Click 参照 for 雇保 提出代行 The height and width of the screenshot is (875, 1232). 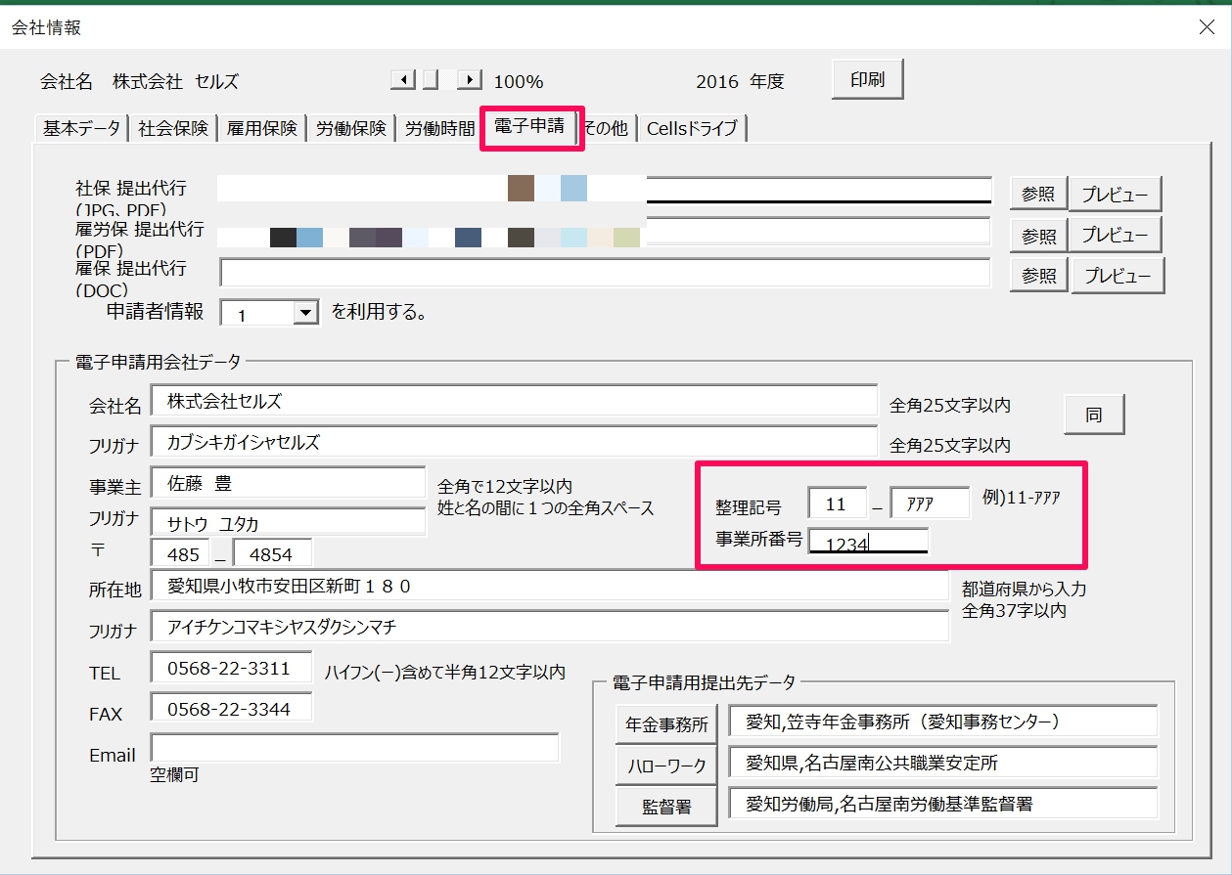click(1038, 276)
